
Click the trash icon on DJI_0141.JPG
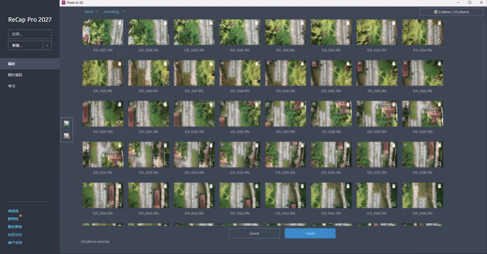pyautogui.click(x=211, y=186)
